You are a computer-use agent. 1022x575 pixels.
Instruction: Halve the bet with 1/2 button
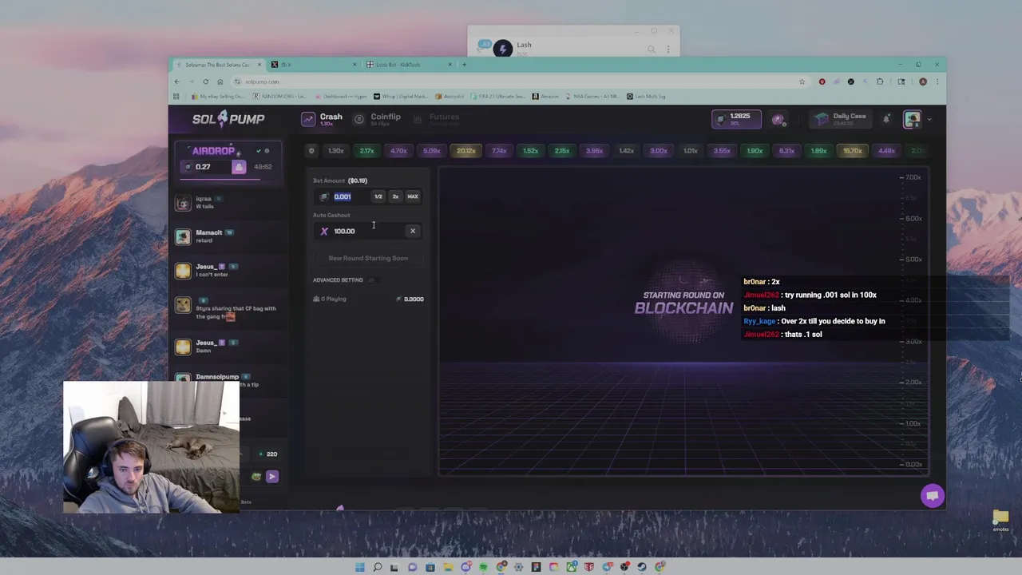[x=378, y=196]
